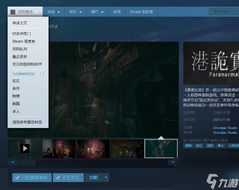The width and height of the screenshot is (239, 190).
Task: Click the help icon next to 为您推荐的标签
Action: point(42,74)
